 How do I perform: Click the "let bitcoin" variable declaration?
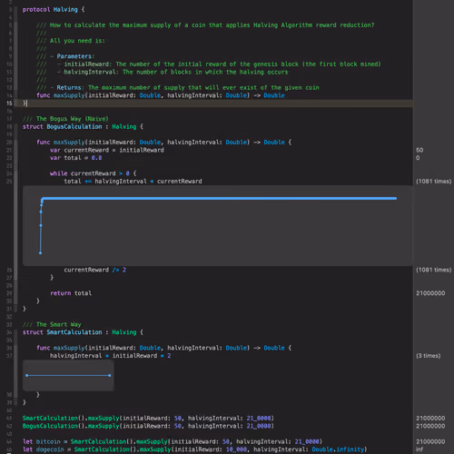coord(42,441)
